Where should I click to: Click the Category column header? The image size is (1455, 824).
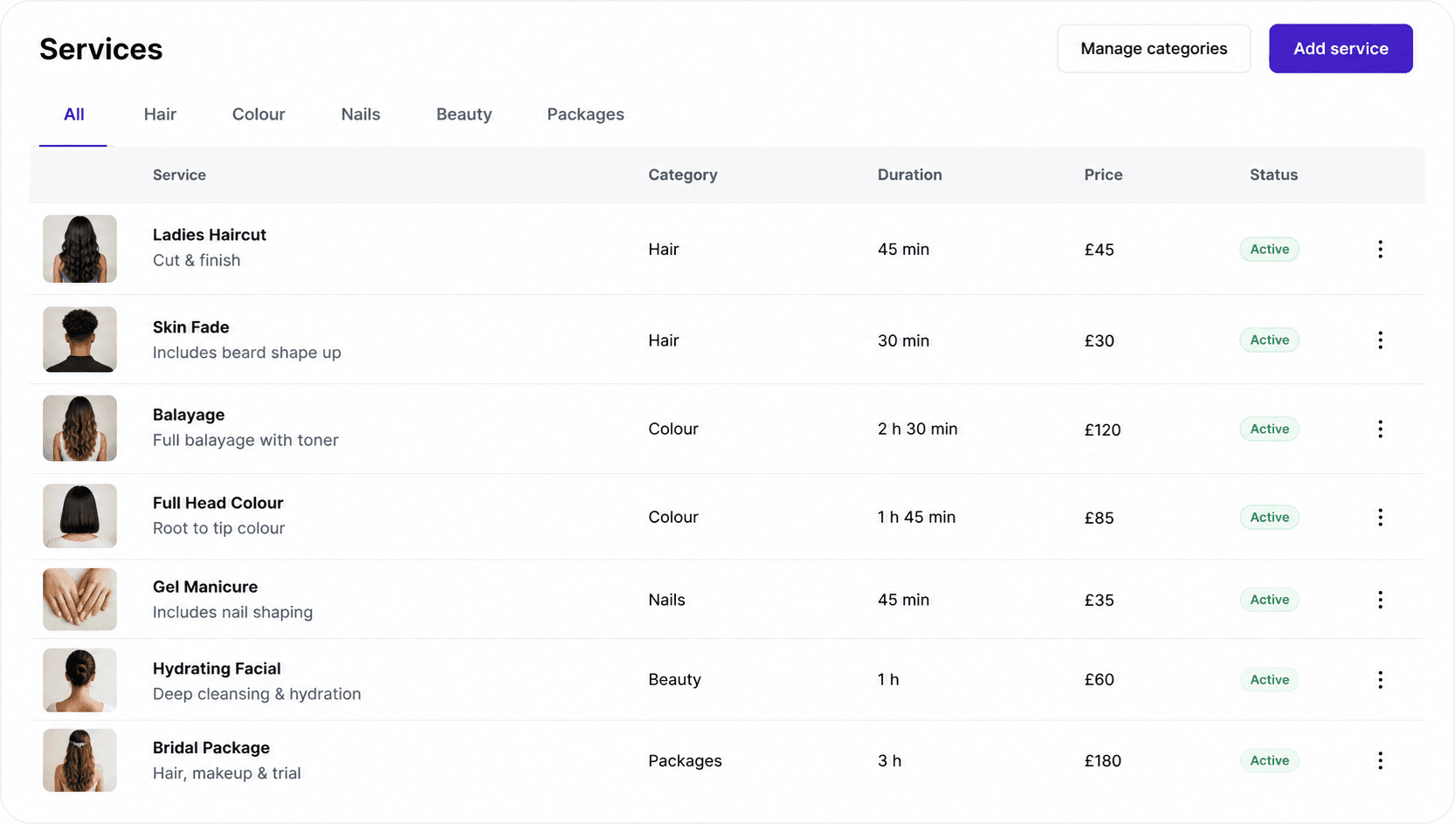(x=683, y=175)
